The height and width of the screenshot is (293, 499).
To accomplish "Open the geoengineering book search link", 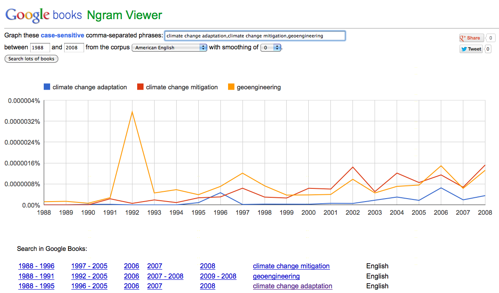I will click(x=276, y=276).
